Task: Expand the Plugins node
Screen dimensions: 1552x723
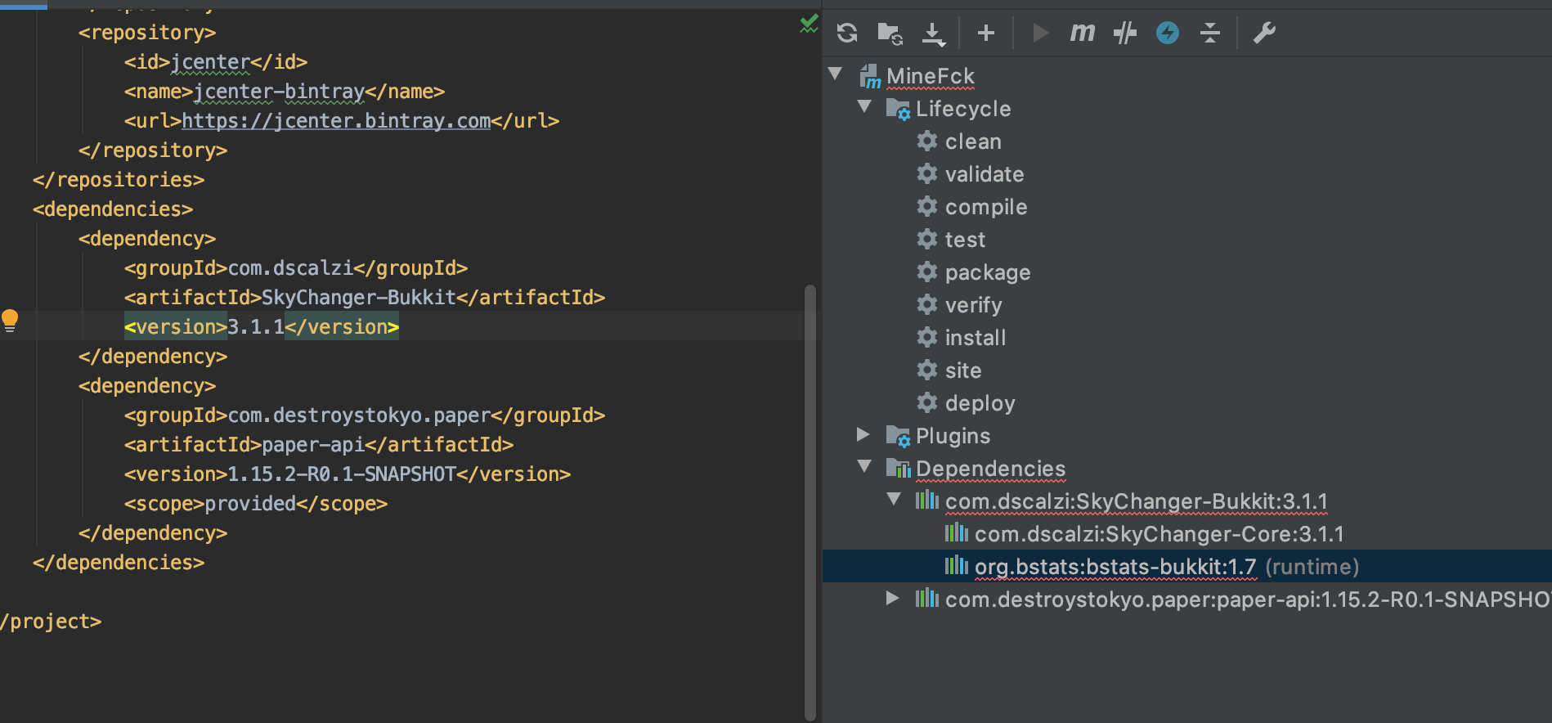Action: pos(863,434)
